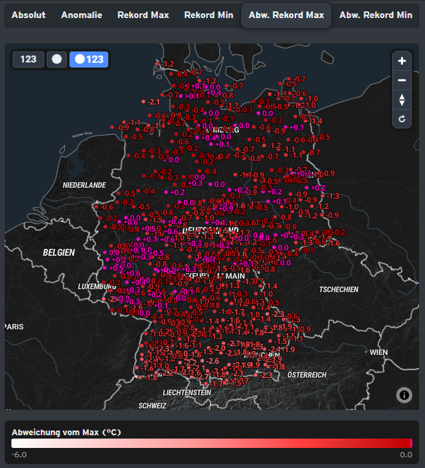Click the Abweichung vom Max color gradient bar
Image resolution: width=425 pixels, height=468 pixels.
coord(212,443)
